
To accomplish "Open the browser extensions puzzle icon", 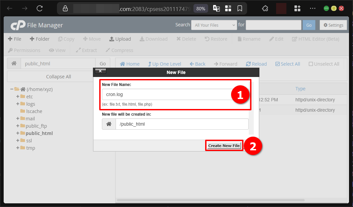I will pyautogui.click(x=265, y=9).
